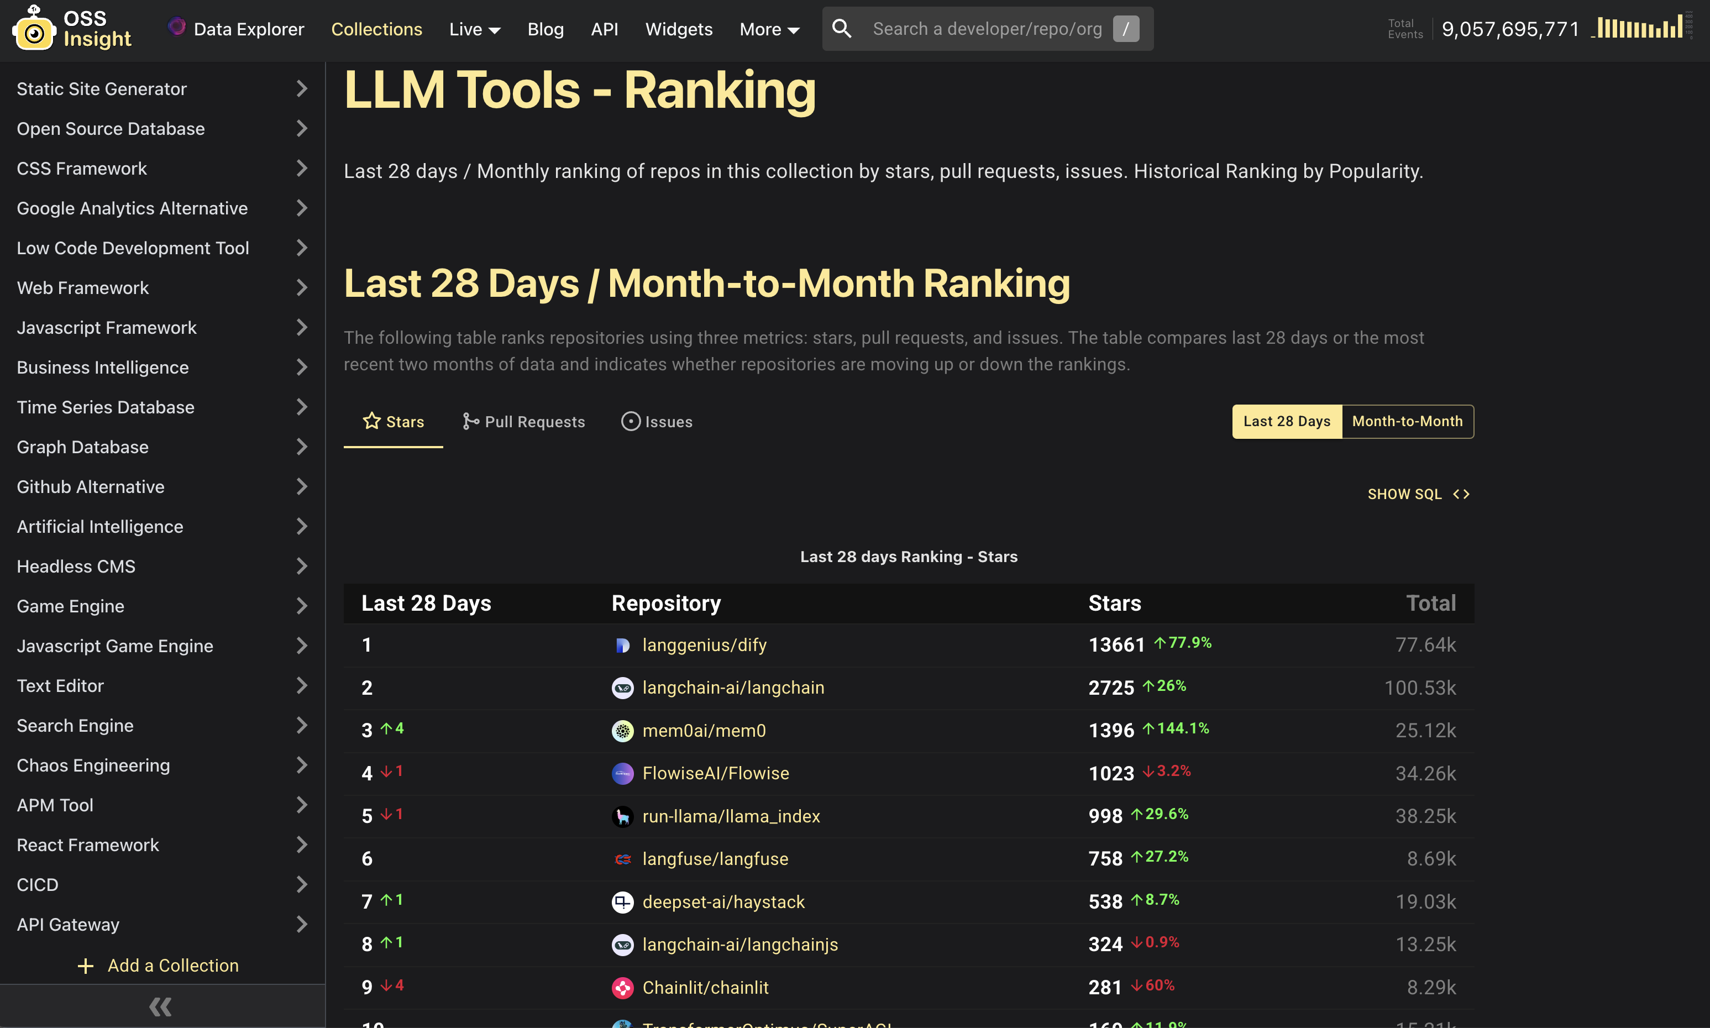
Task: Click the langgenius/dify repository avatar
Action: click(622, 645)
